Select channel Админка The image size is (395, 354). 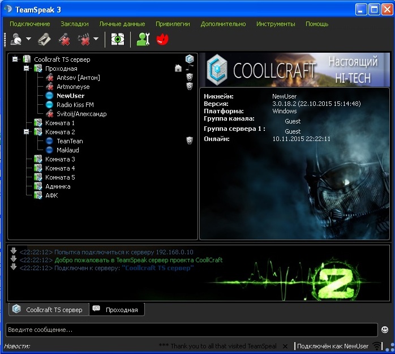58,186
